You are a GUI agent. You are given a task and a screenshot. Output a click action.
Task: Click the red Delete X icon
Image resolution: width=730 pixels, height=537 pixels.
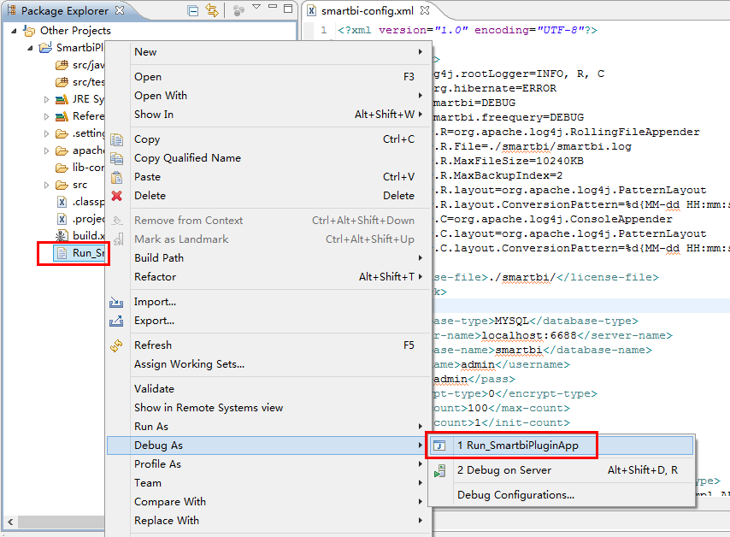point(117,196)
